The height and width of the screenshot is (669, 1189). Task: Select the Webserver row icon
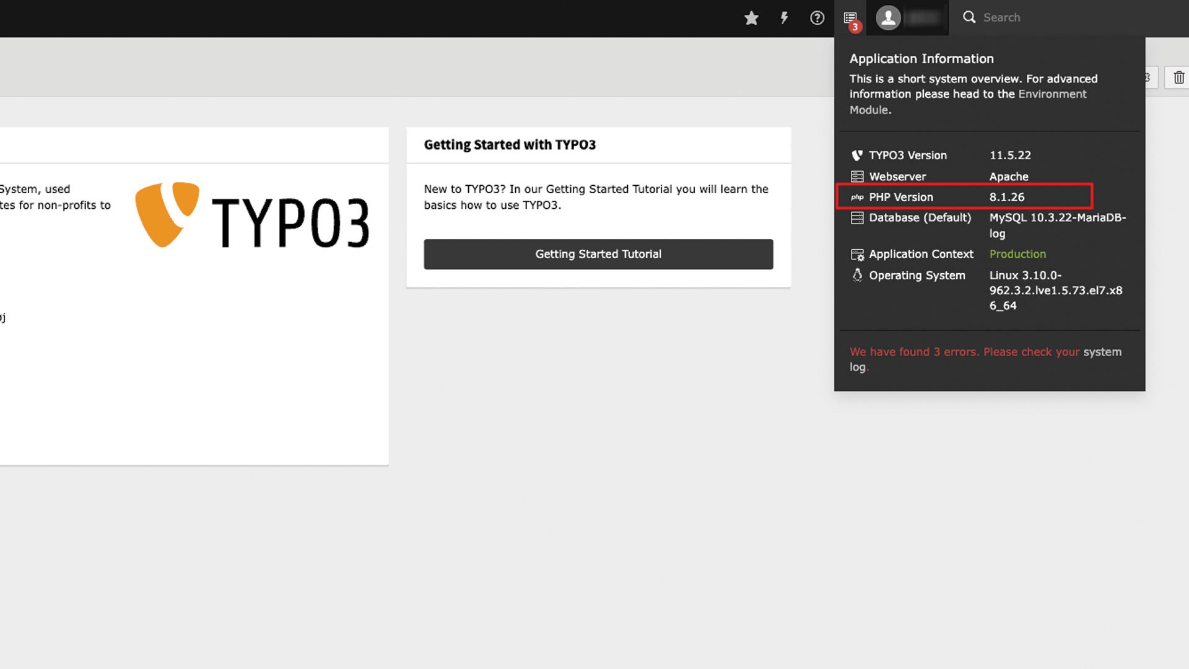click(857, 176)
